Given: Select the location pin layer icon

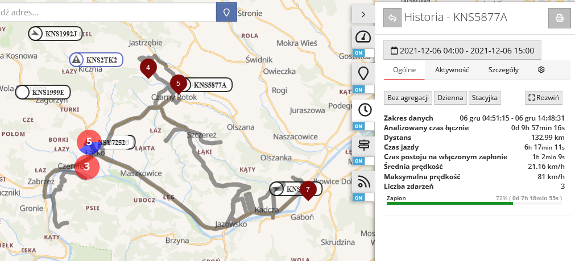Looking at the screenshot, I should (x=363, y=73).
